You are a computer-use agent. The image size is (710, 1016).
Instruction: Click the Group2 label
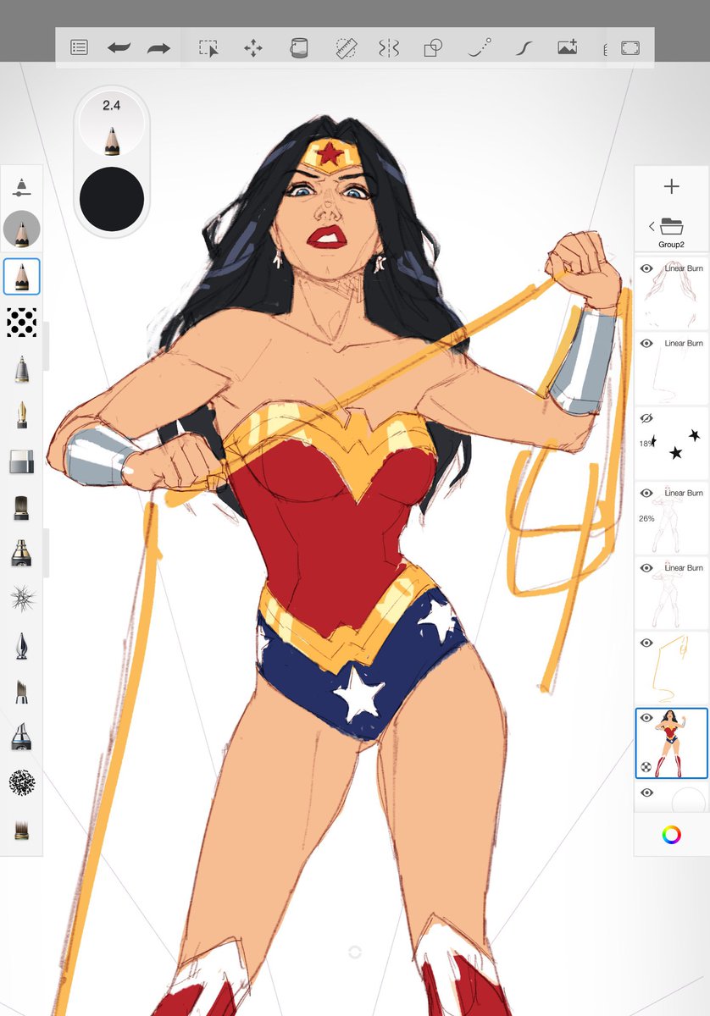point(671,244)
